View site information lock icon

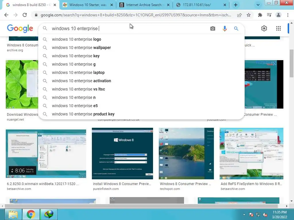point(36,15)
